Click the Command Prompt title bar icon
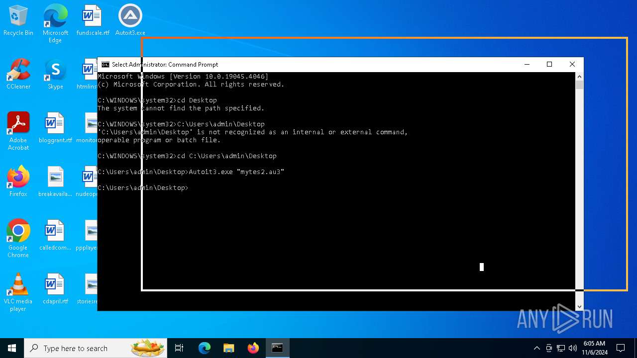The height and width of the screenshot is (358, 637). (x=106, y=65)
